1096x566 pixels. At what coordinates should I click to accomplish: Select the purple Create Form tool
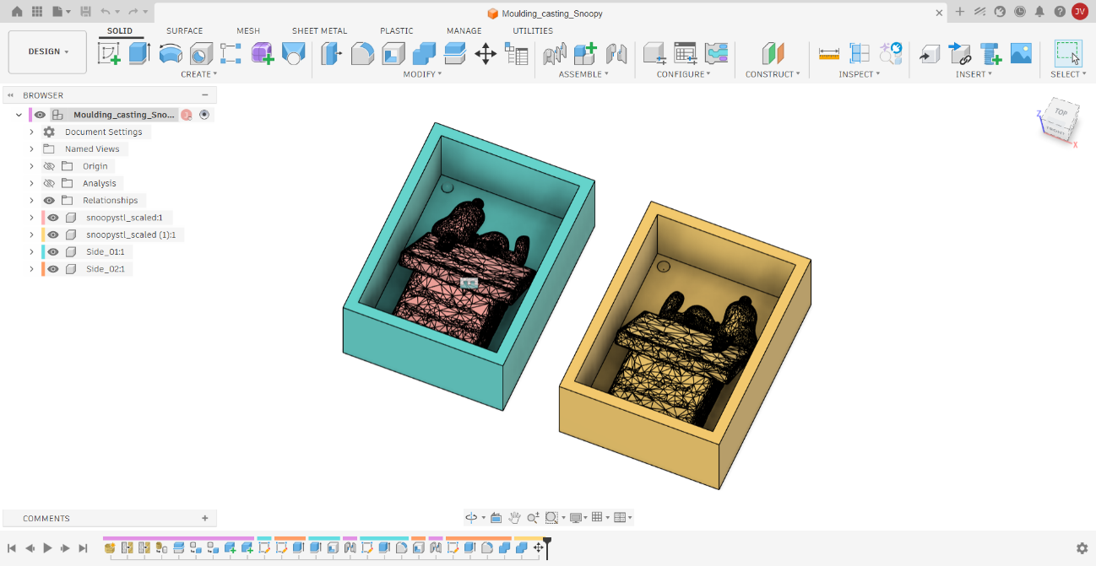[263, 54]
